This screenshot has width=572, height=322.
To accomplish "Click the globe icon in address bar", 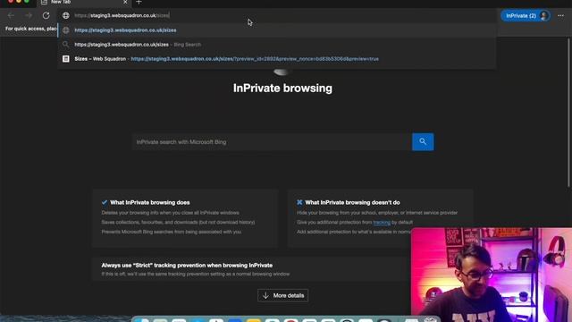I will click(65, 15).
